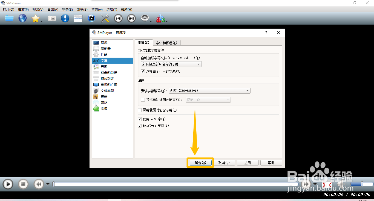This screenshot has height=201, width=374.
Task: Select 界面 in the preferences sidebar
Action: tap(113, 67)
